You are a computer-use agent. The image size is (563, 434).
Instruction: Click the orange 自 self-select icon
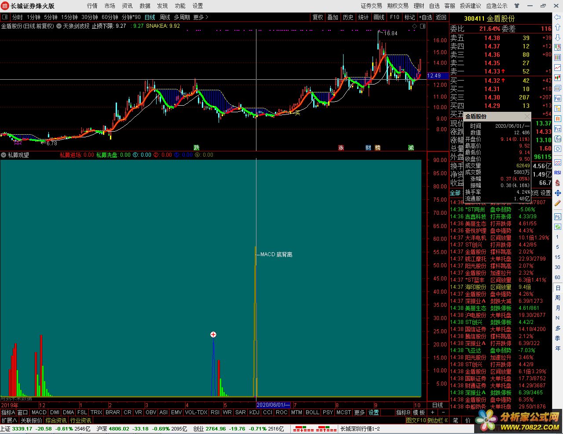pos(557,119)
